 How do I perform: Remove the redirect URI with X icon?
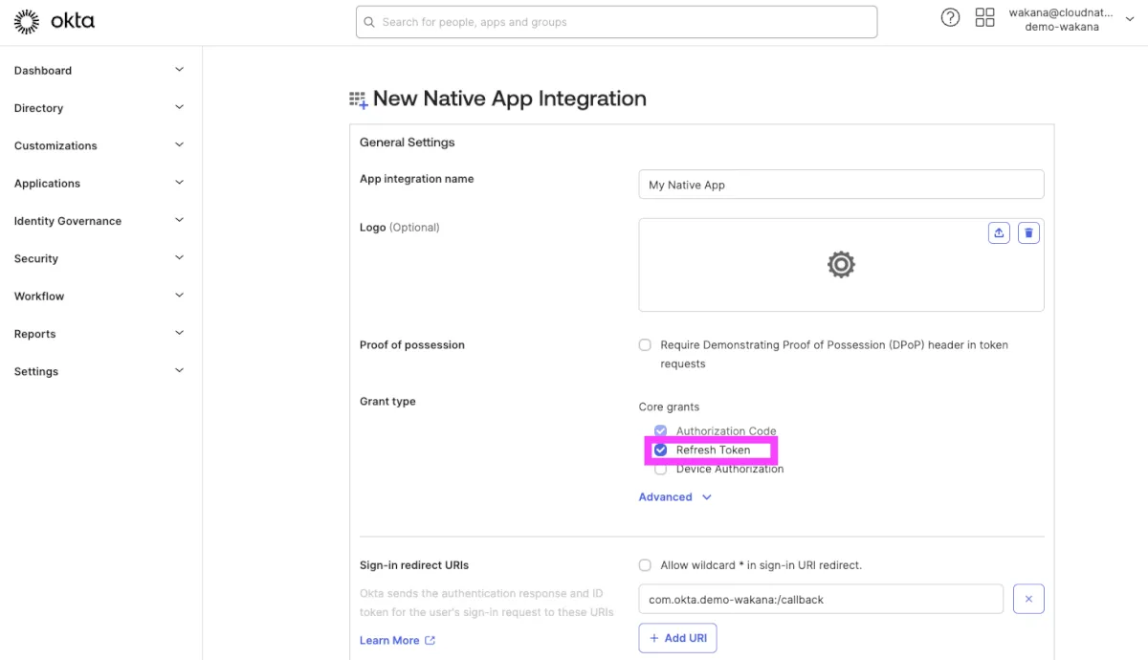(x=1028, y=599)
